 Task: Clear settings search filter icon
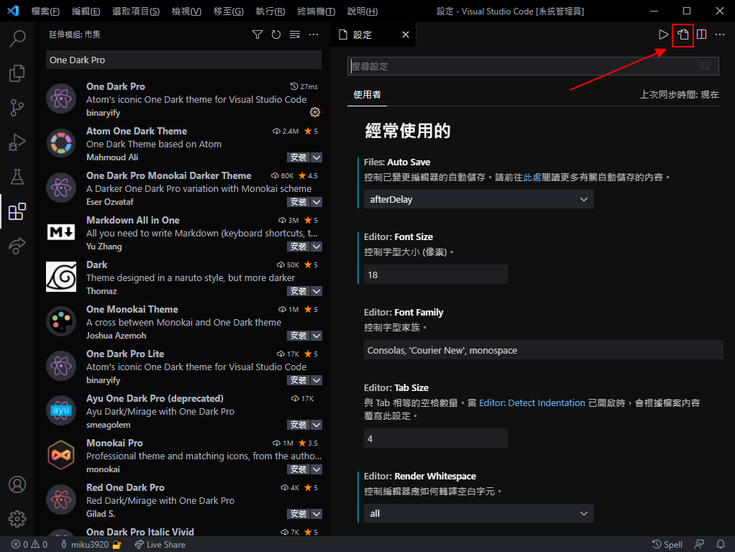pyautogui.click(x=705, y=67)
